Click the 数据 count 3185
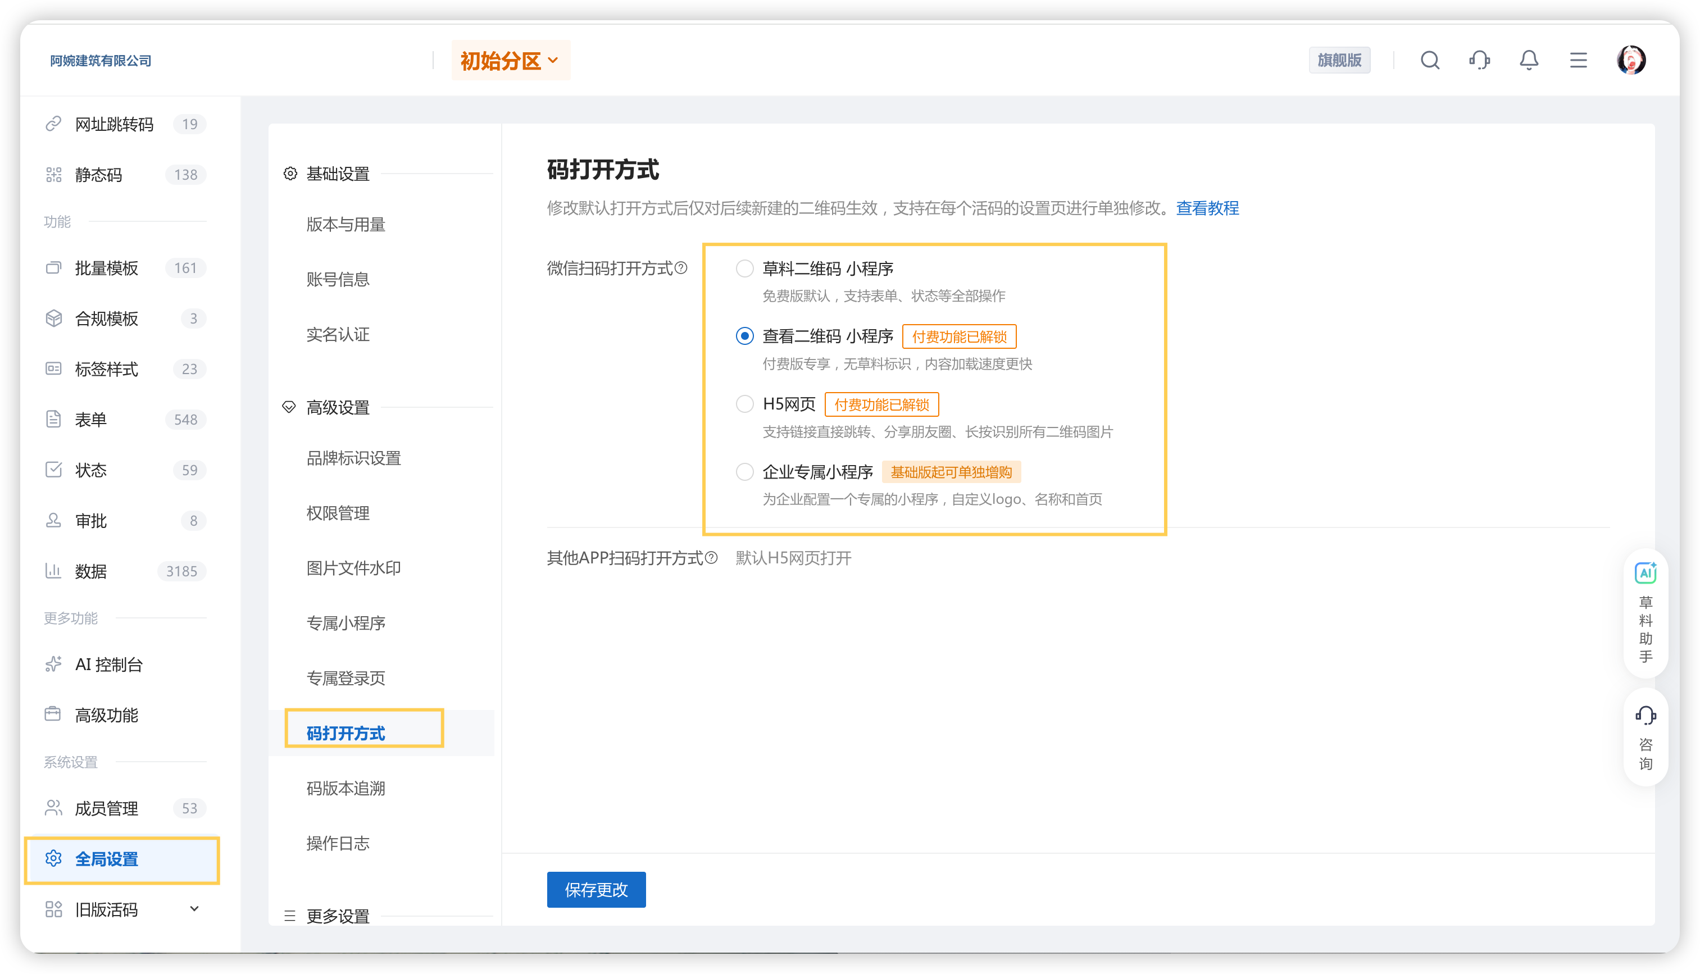Viewport: 1700px width, 974px height. (181, 571)
